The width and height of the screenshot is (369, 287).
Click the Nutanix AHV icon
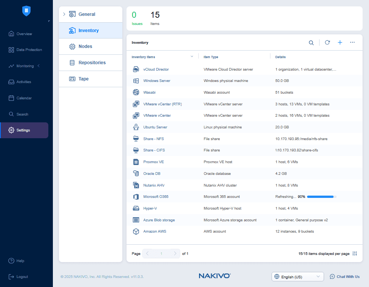[136, 185]
